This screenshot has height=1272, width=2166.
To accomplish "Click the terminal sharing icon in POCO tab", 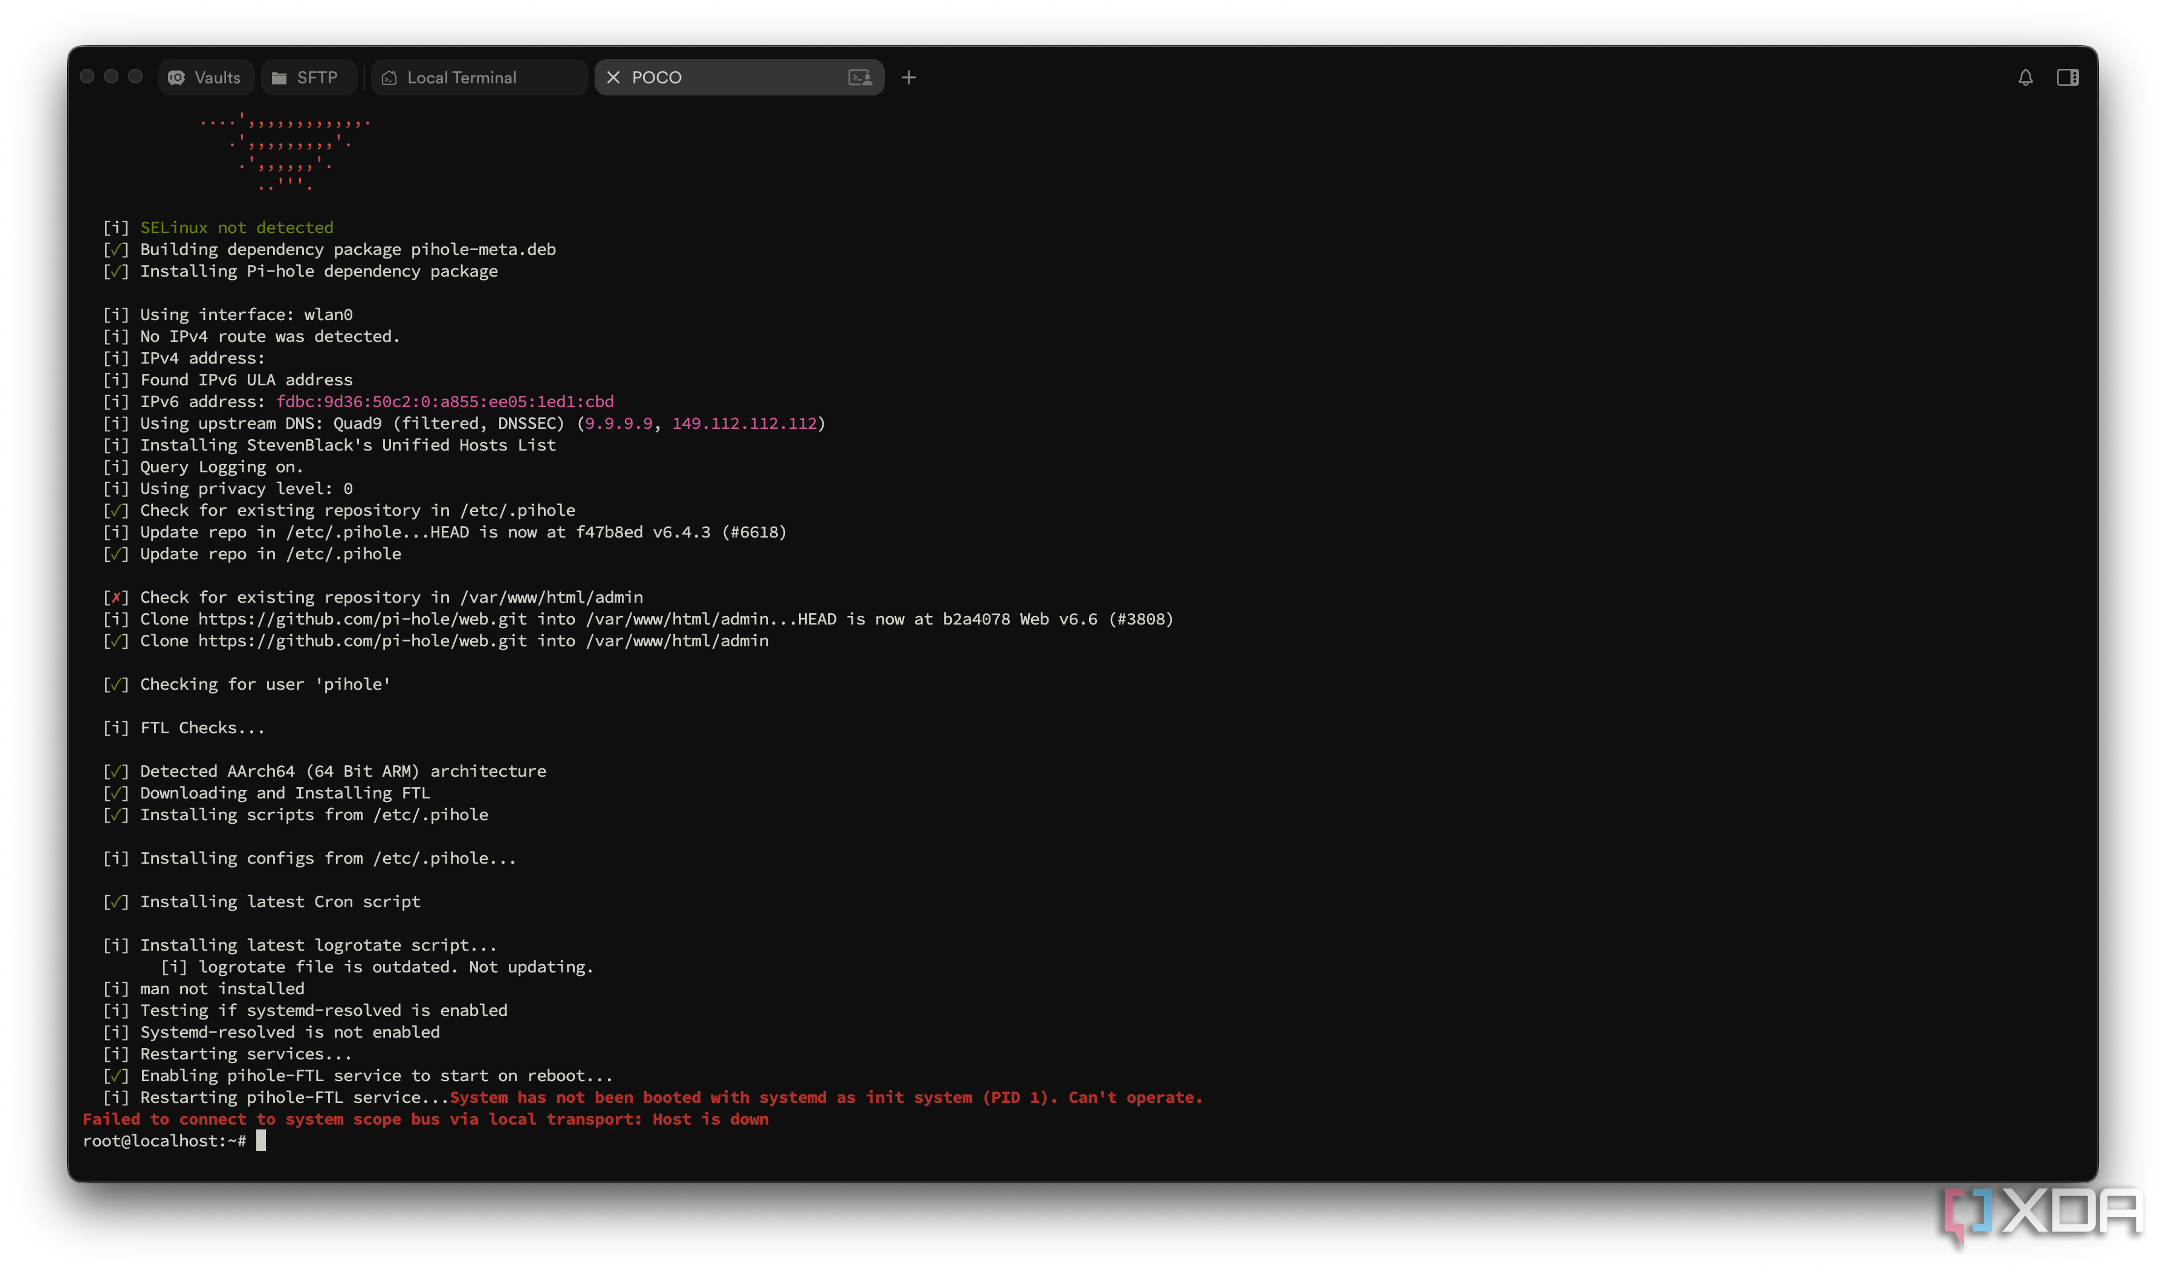I will 859,77.
